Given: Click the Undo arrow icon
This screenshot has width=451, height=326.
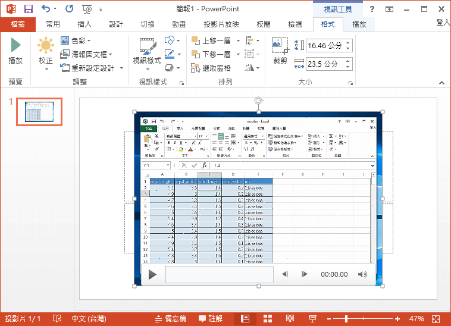Looking at the screenshot, I should (46, 9).
